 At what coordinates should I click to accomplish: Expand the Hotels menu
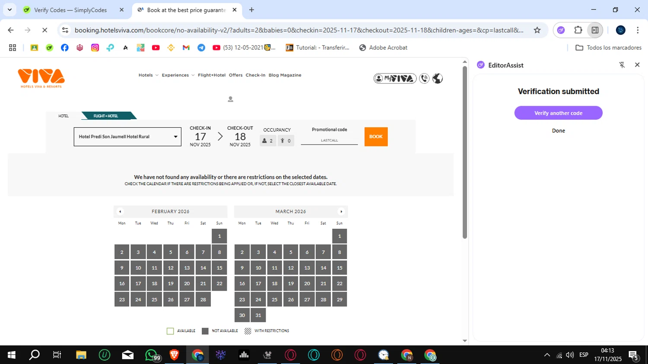148,75
